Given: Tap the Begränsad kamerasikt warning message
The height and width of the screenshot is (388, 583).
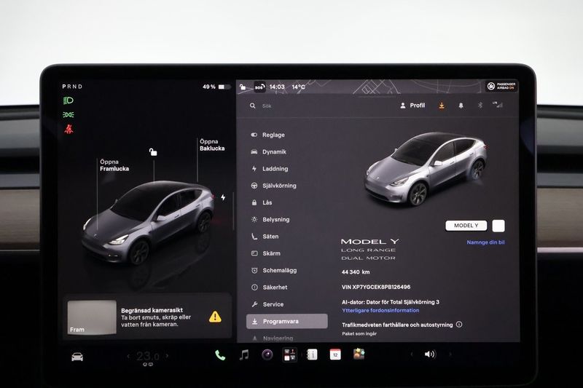Looking at the screenshot, I should pos(156,317).
